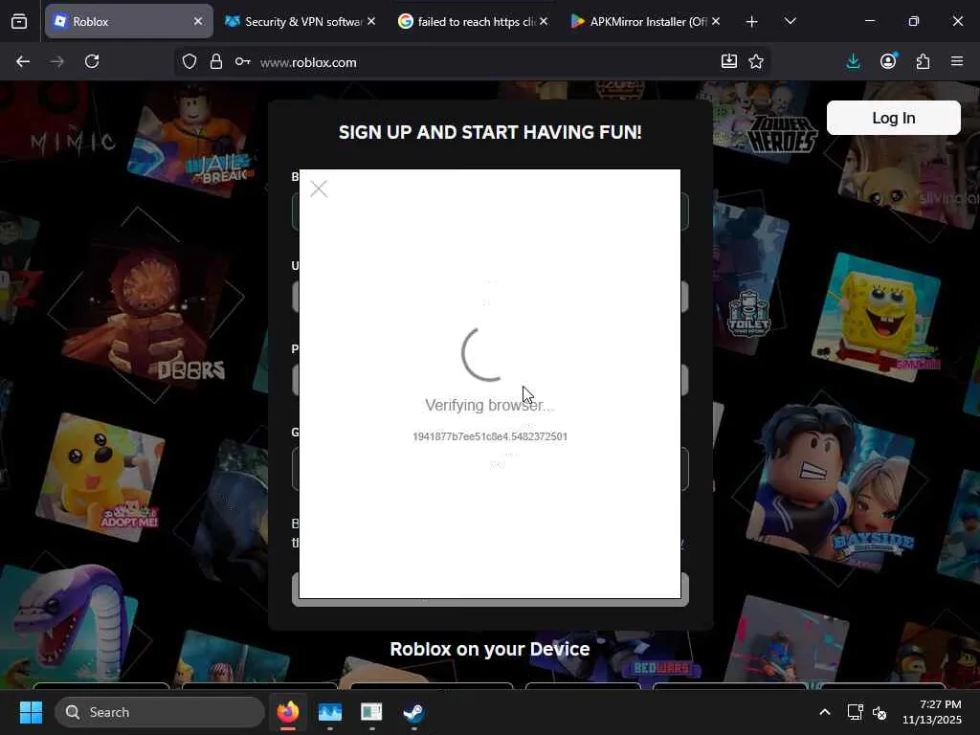The image size is (980, 735).
Task: Open the news-style app in taskbar
Action: pos(371,712)
